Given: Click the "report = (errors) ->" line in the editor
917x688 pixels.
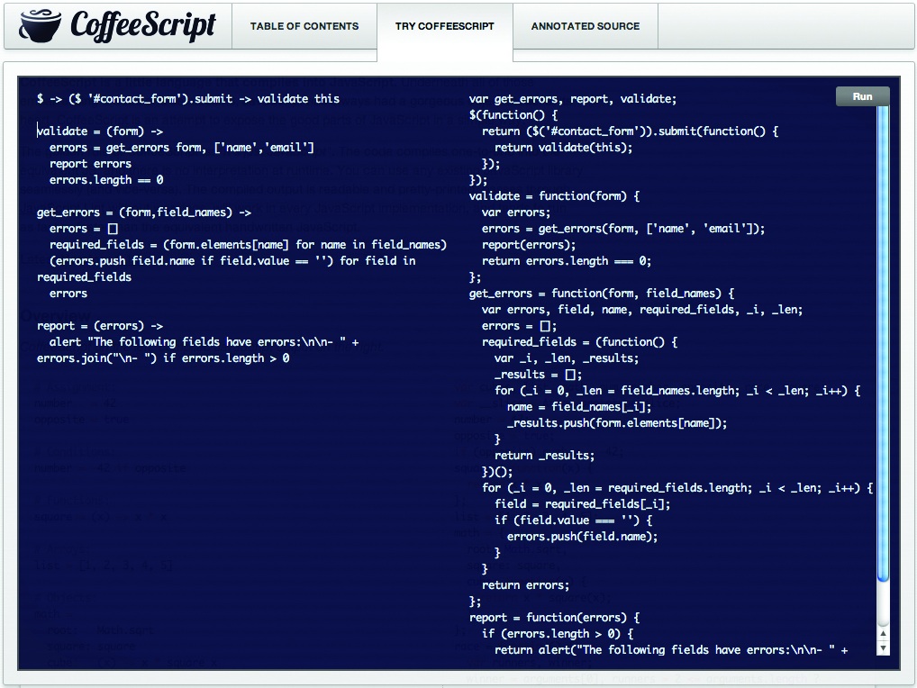Looking at the screenshot, I should 100,326.
